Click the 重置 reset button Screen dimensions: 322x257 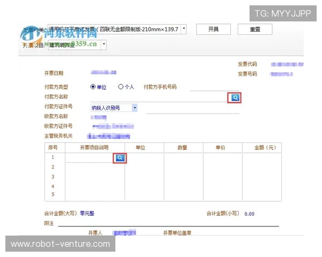click(x=255, y=29)
